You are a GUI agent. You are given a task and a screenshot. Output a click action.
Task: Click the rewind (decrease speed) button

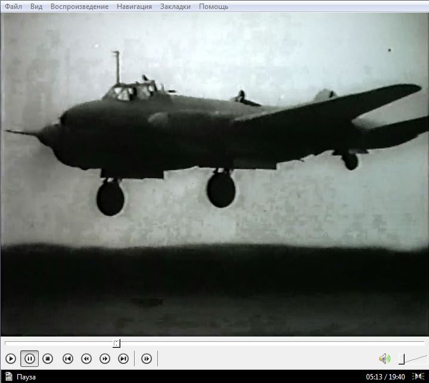tap(86, 359)
